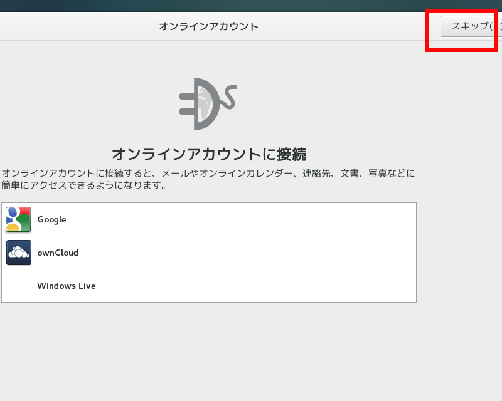Click the large plug connection icon
This screenshot has height=401, width=502.
(x=208, y=103)
